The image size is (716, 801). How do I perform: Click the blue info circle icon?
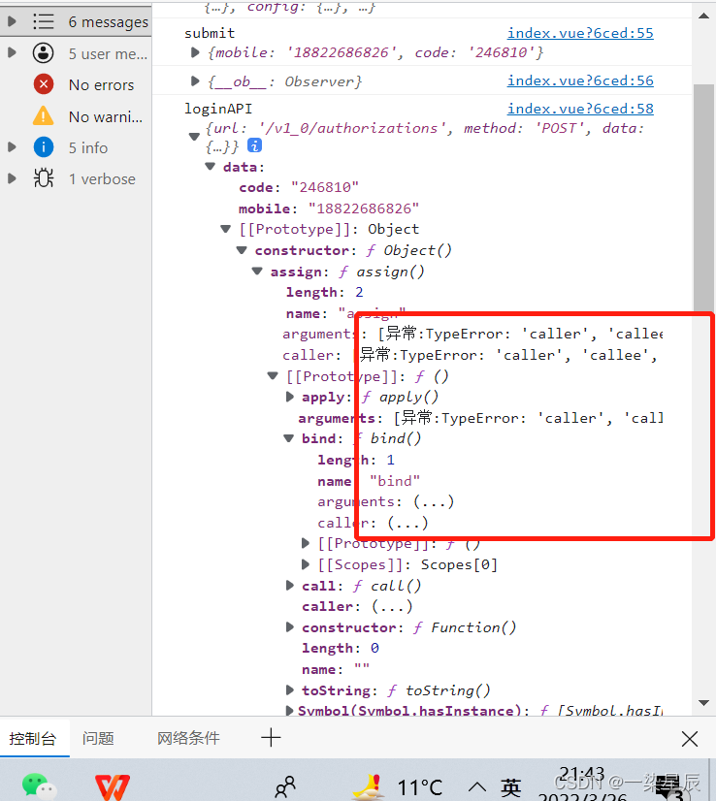44,147
